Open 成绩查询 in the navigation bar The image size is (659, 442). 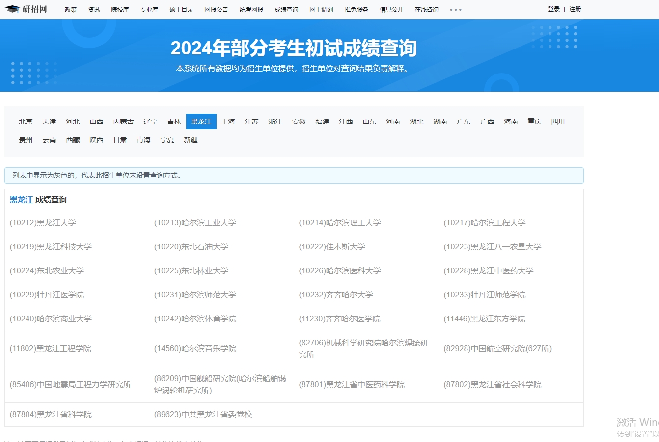coord(286,9)
